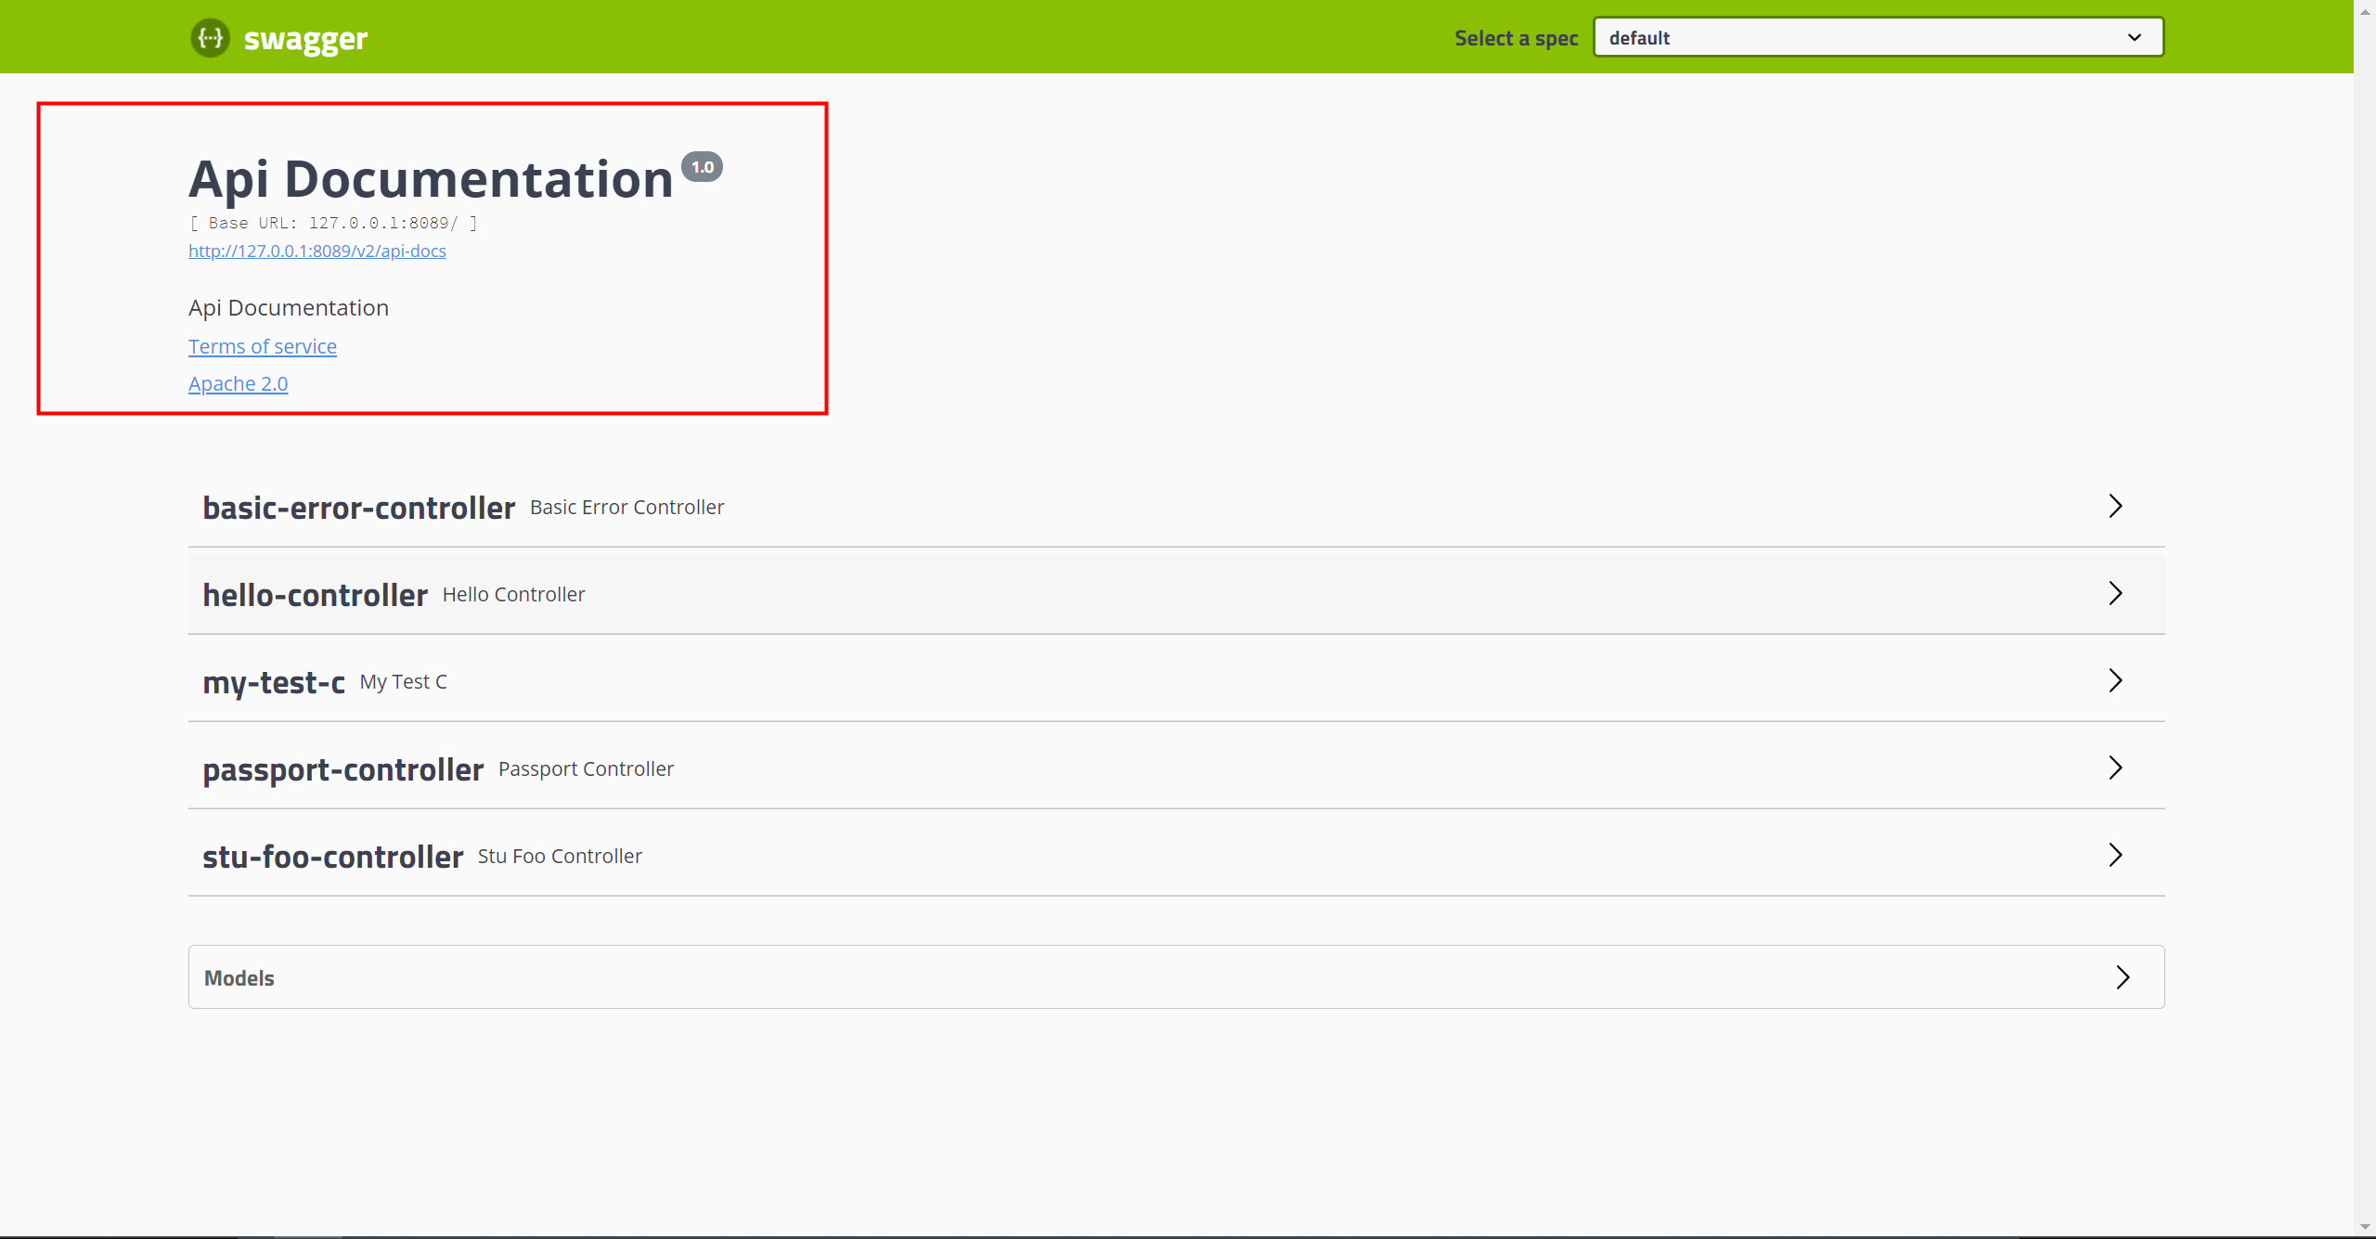Image resolution: width=2376 pixels, height=1239 pixels.
Task: Open the Apache 2.0 license link
Action: tap(238, 384)
